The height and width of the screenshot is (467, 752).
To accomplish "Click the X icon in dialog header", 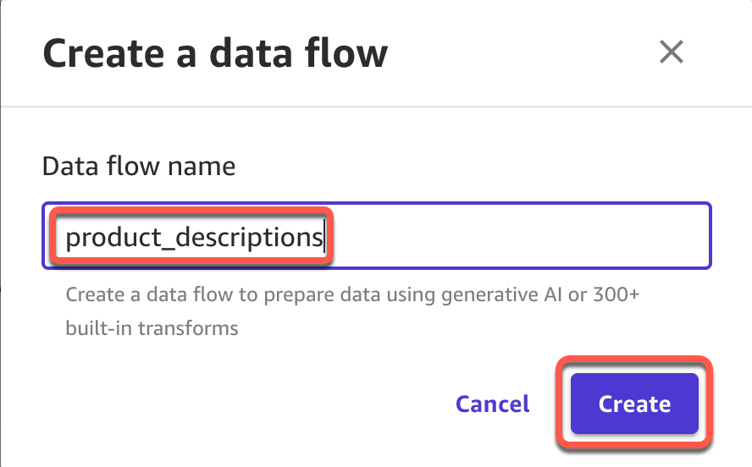I will (672, 52).
